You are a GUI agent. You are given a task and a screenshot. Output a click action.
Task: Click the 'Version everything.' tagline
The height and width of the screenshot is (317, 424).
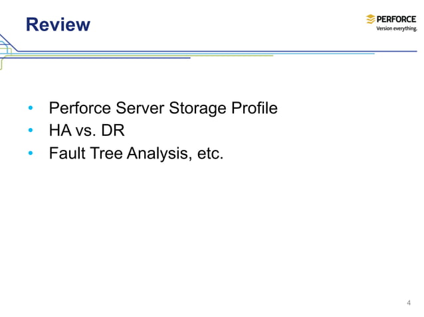click(x=396, y=29)
